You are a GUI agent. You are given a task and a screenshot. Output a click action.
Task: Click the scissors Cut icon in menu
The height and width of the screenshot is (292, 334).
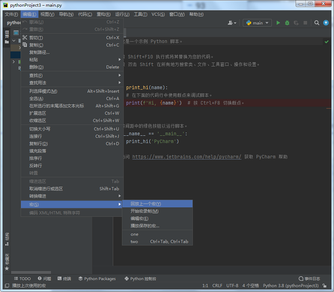click(x=25, y=38)
